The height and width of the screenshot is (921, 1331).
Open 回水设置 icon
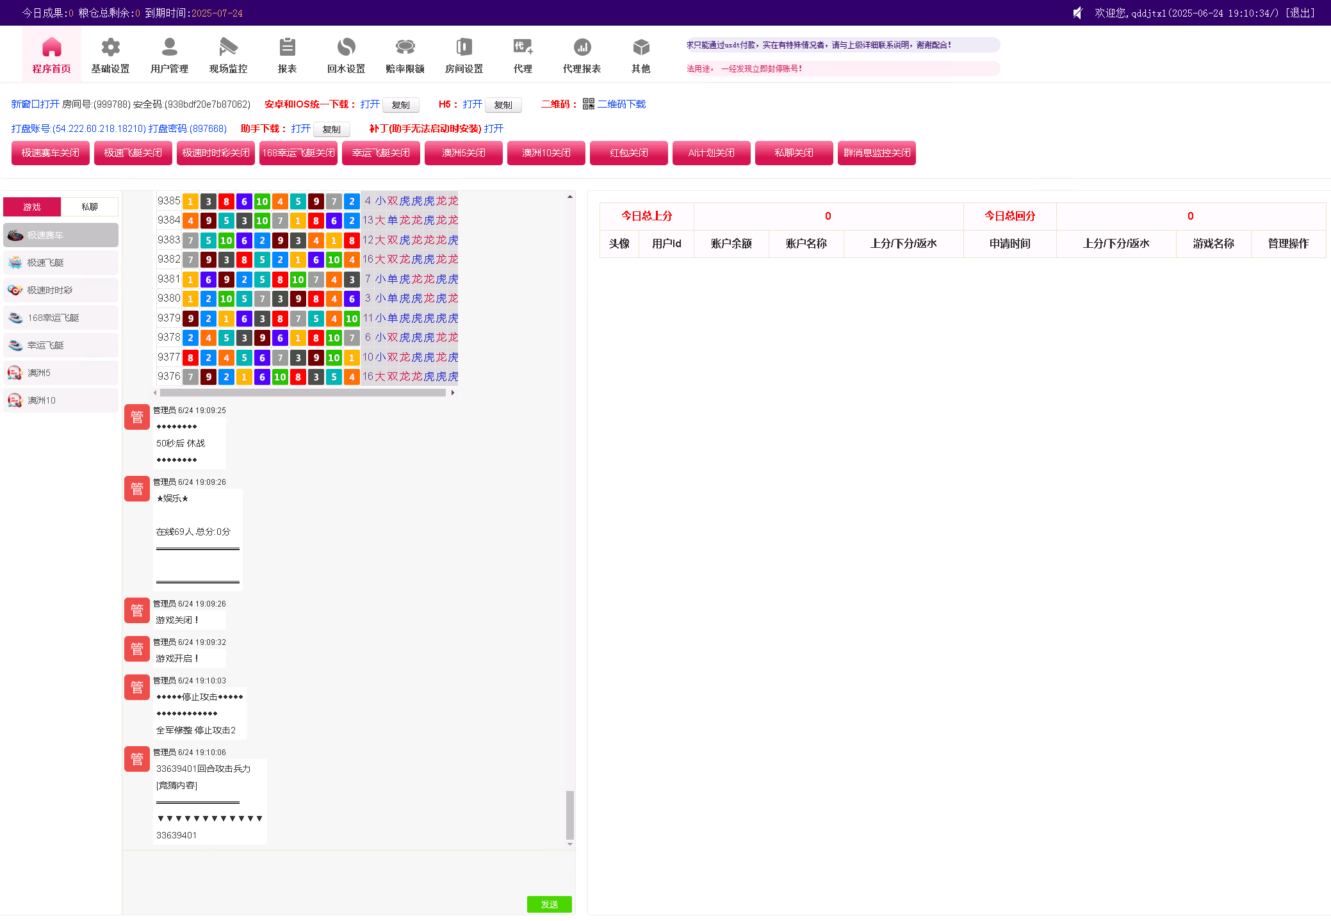pyautogui.click(x=346, y=47)
